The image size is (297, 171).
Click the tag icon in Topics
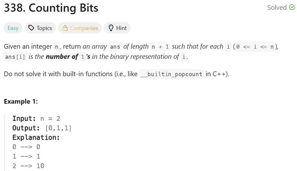pyautogui.click(x=31, y=28)
